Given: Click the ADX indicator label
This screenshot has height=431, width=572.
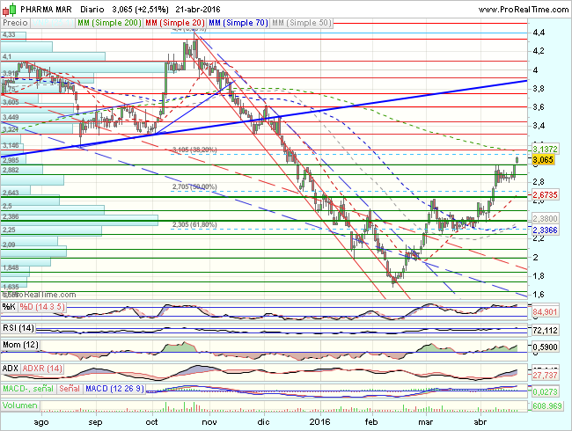Looking at the screenshot, I should coord(11,369).
